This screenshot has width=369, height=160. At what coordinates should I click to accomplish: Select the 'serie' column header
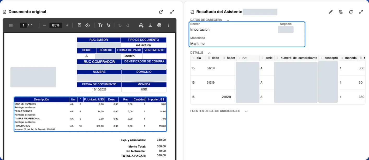269,58
